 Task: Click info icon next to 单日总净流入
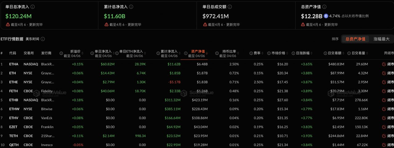(33, 7)
